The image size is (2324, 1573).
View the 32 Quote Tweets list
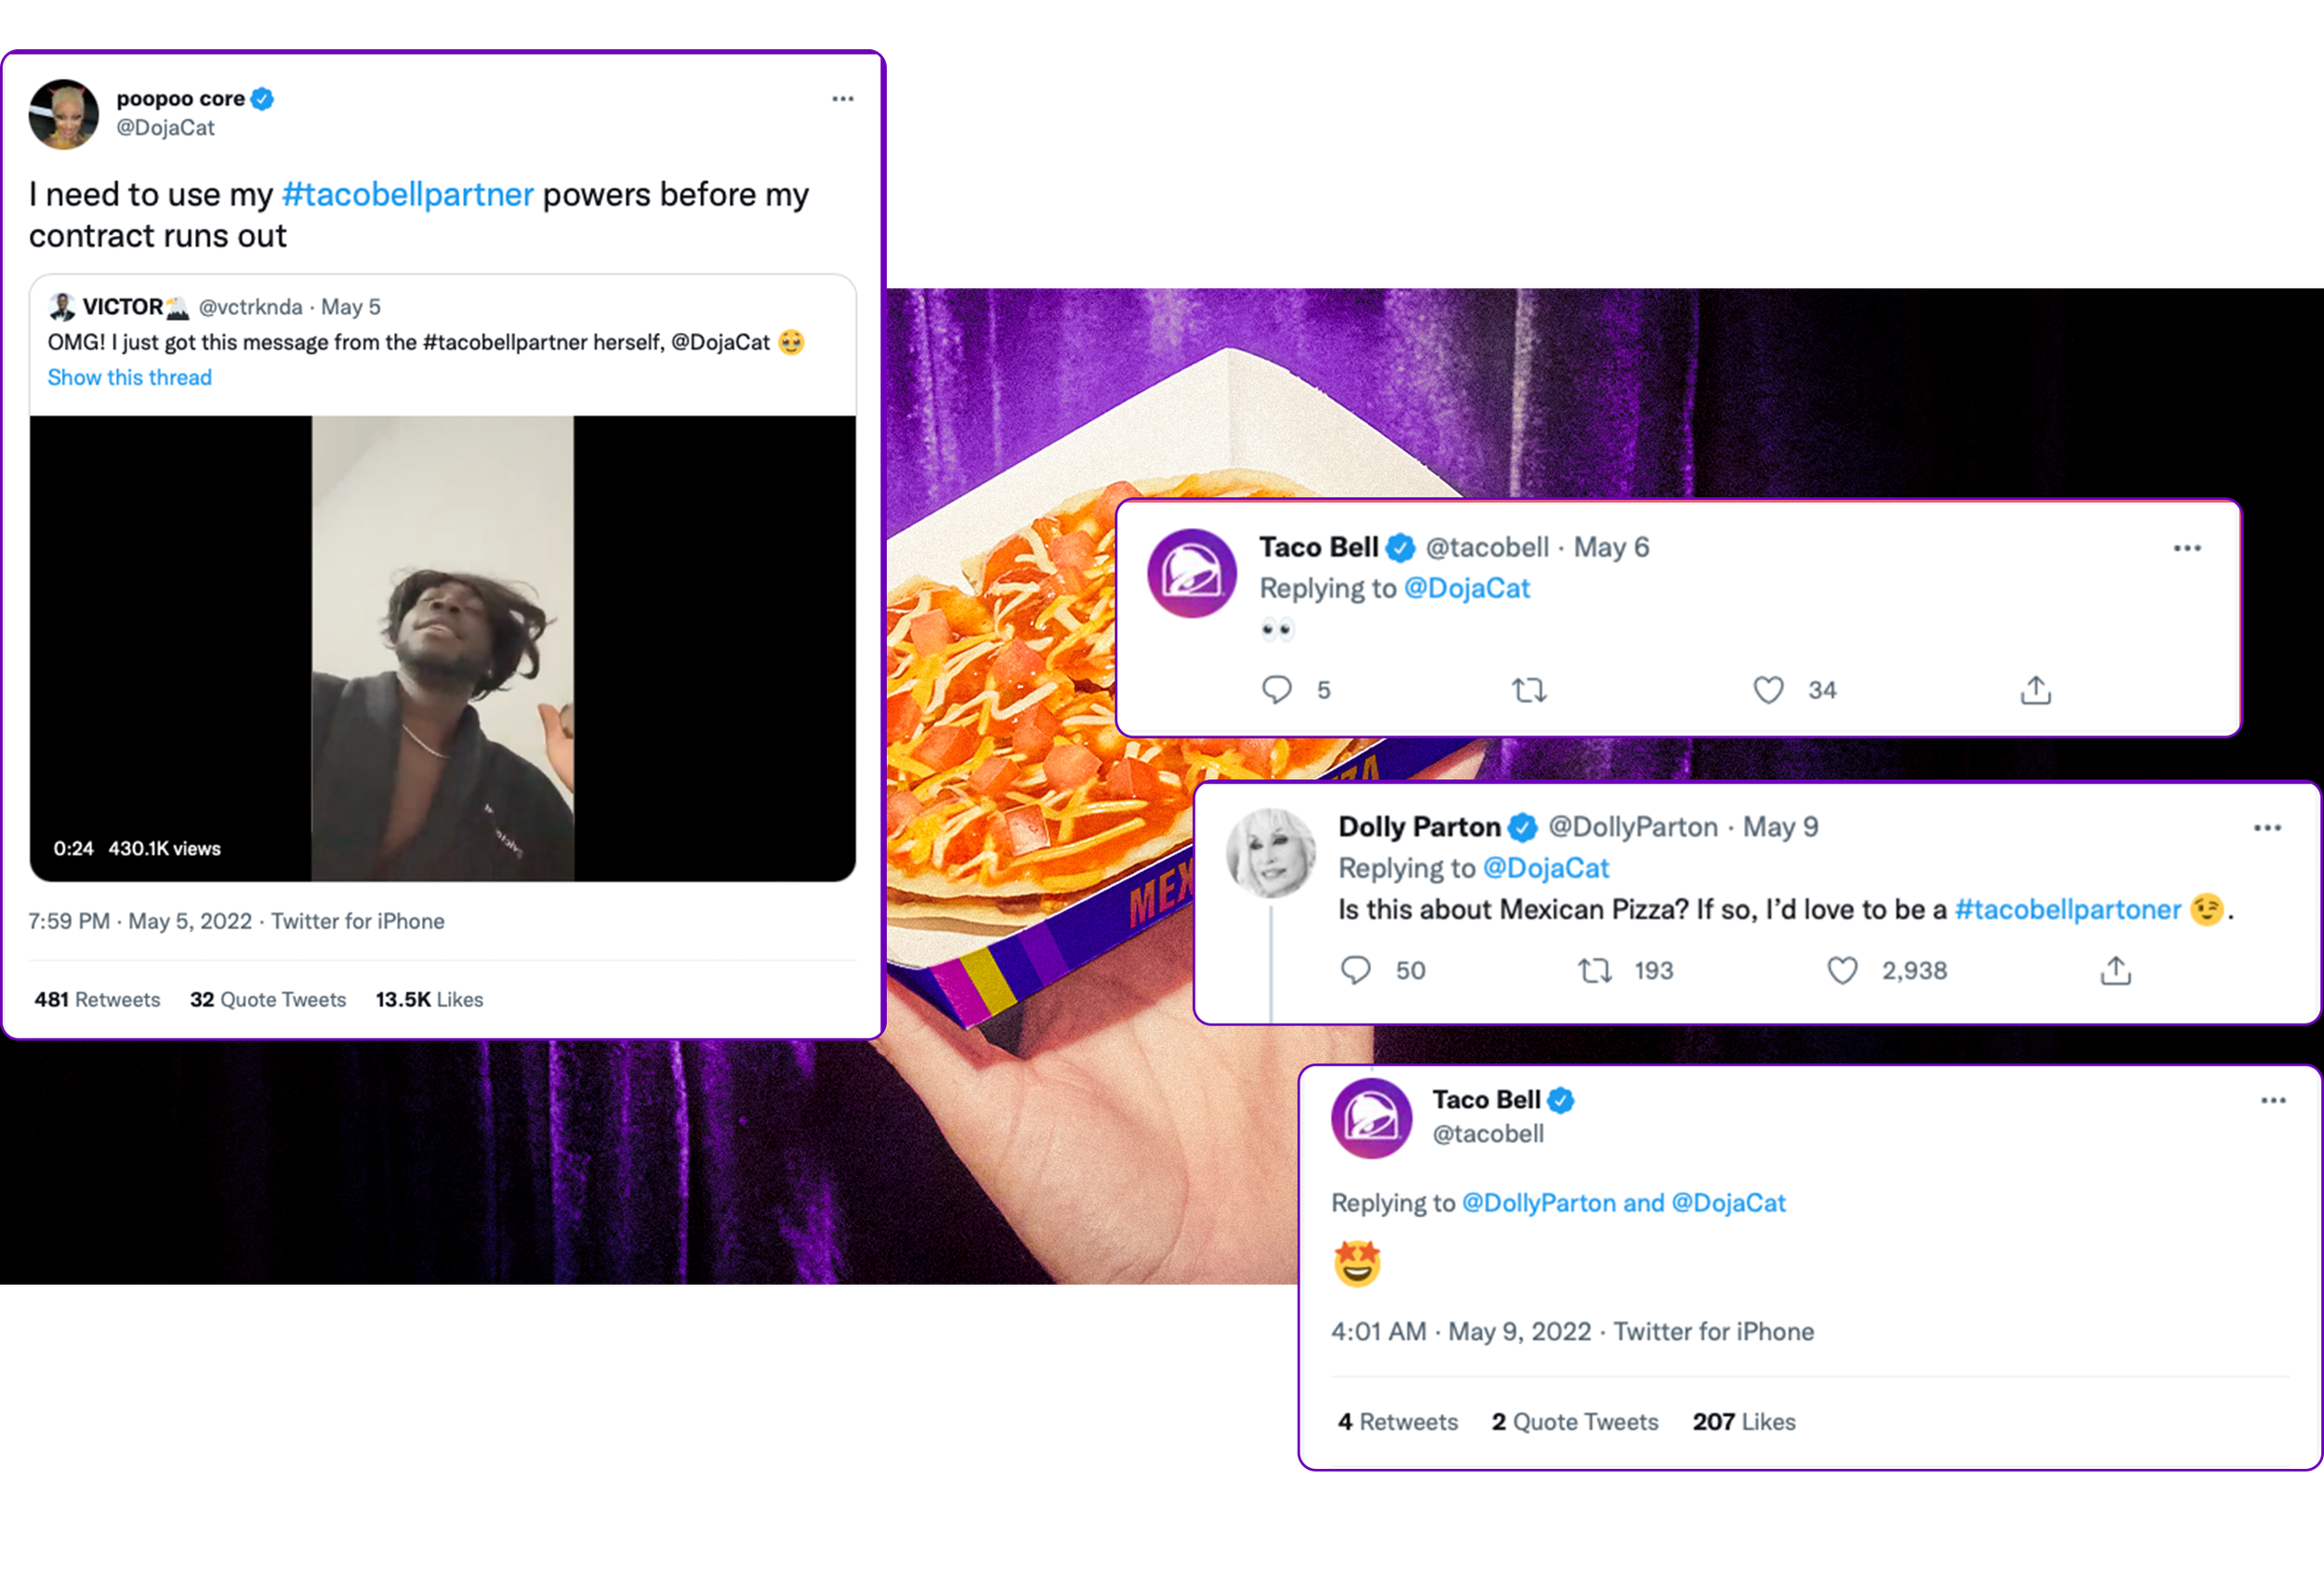click(x=268, y=1000)
